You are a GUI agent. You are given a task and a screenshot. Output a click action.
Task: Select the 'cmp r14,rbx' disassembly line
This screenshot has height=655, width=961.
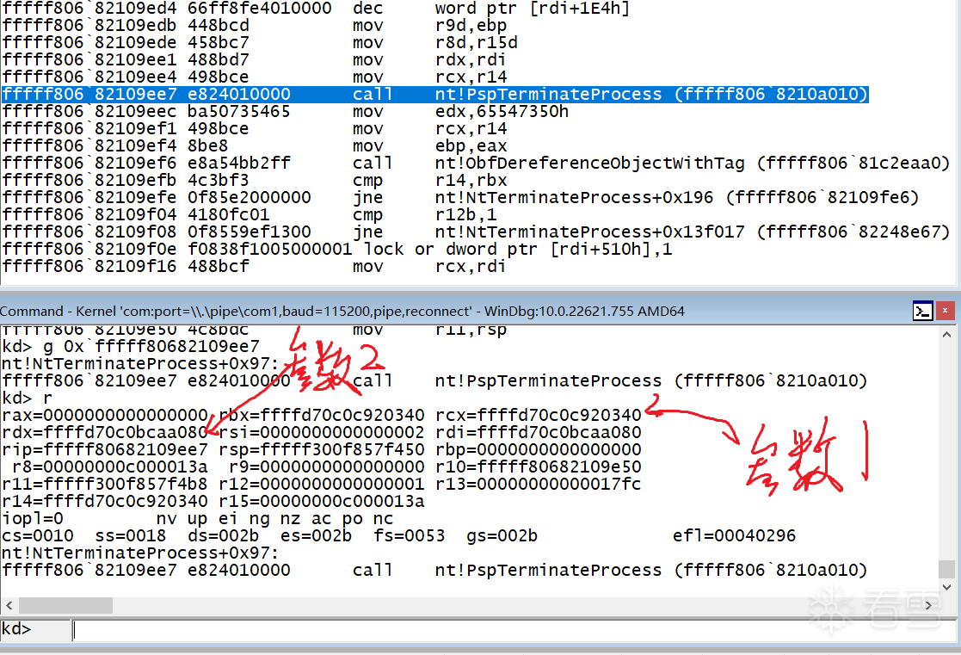click(255, 180)
